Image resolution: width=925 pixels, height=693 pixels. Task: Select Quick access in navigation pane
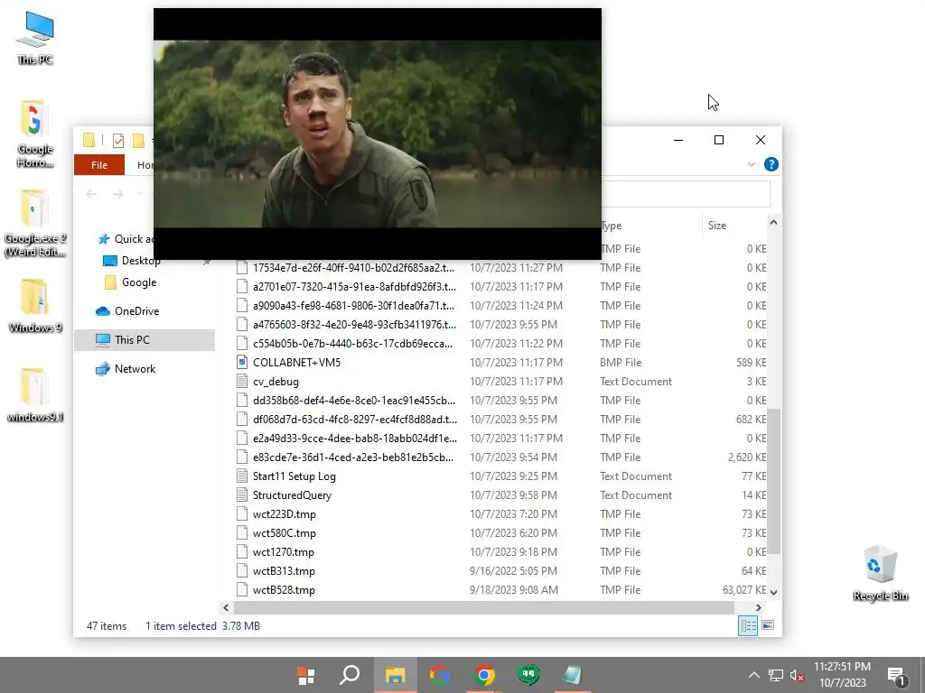tap(125, 238)
